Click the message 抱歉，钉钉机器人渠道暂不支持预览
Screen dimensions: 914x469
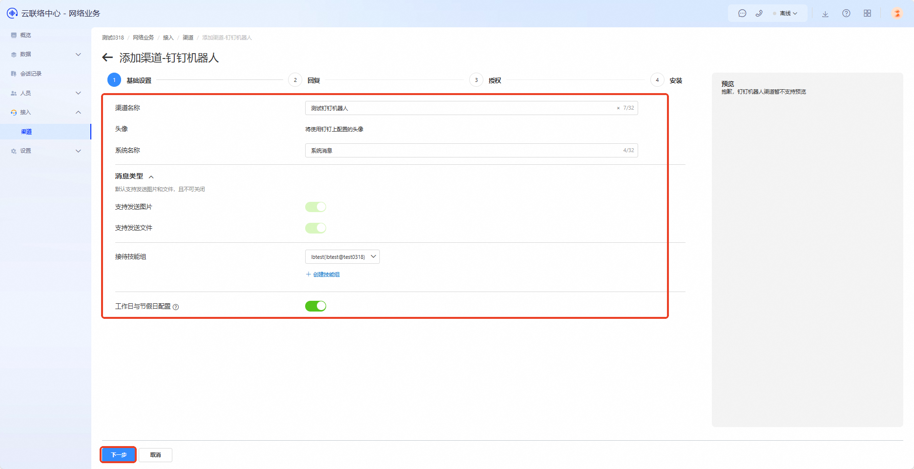(764, 92)
